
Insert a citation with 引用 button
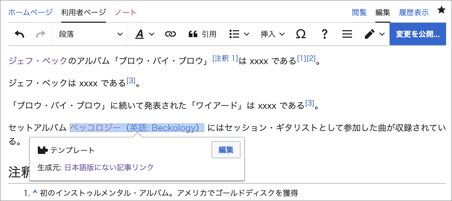click(x=202, y=34)
